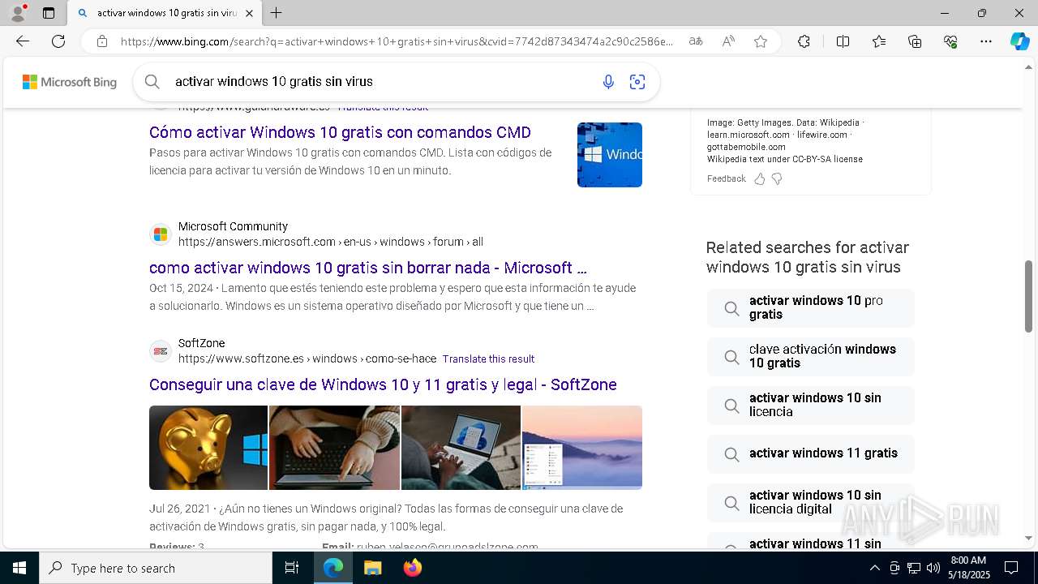Search clave activación windows 10 gratis

click(x=810, y=356)
